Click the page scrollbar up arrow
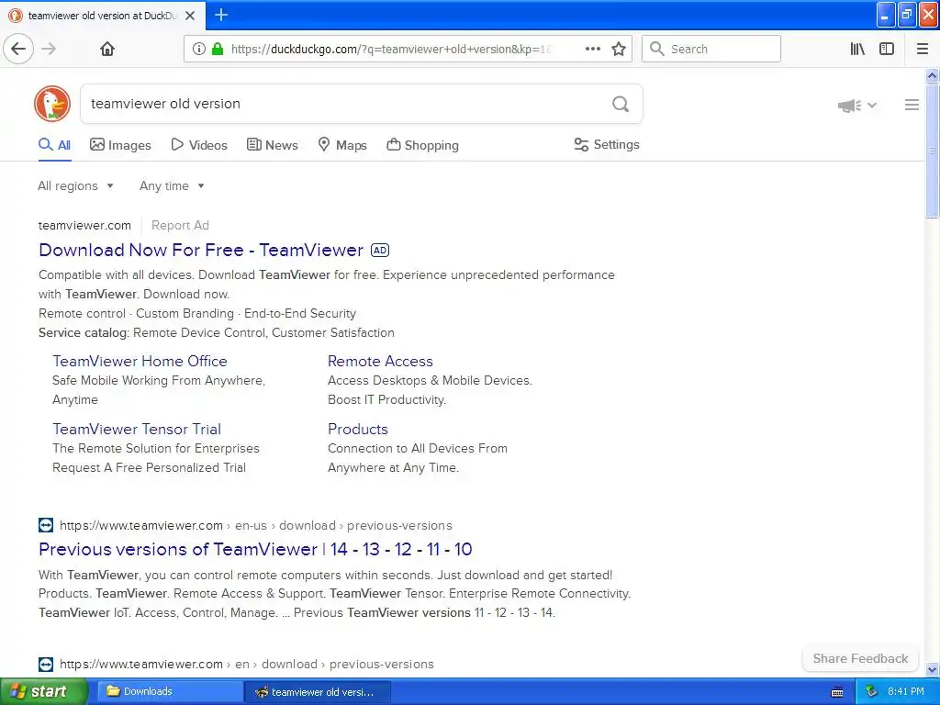Screen dimensions: 940x705 (933, 75)
